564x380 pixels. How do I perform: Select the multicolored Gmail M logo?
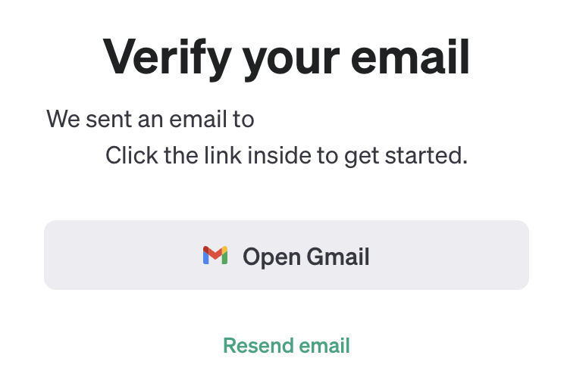pos(215,255)
